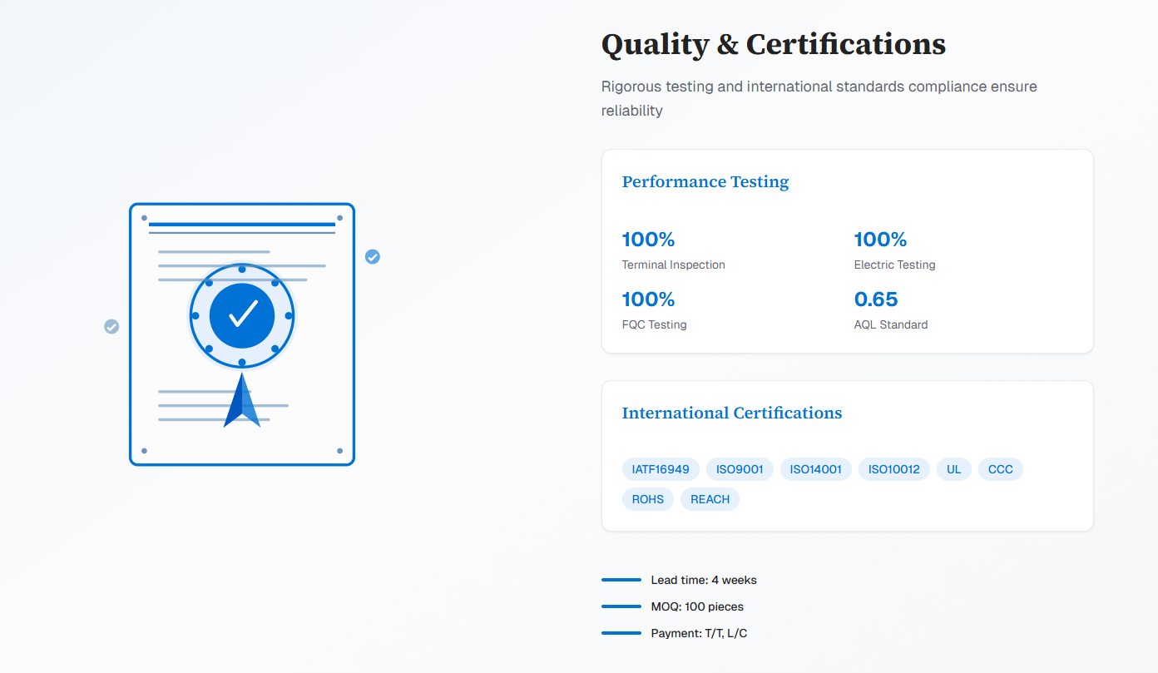This screenshot has height=673, width=1158.
Task: Click the 100% Terminal Inspection stat
Action: 648,240
